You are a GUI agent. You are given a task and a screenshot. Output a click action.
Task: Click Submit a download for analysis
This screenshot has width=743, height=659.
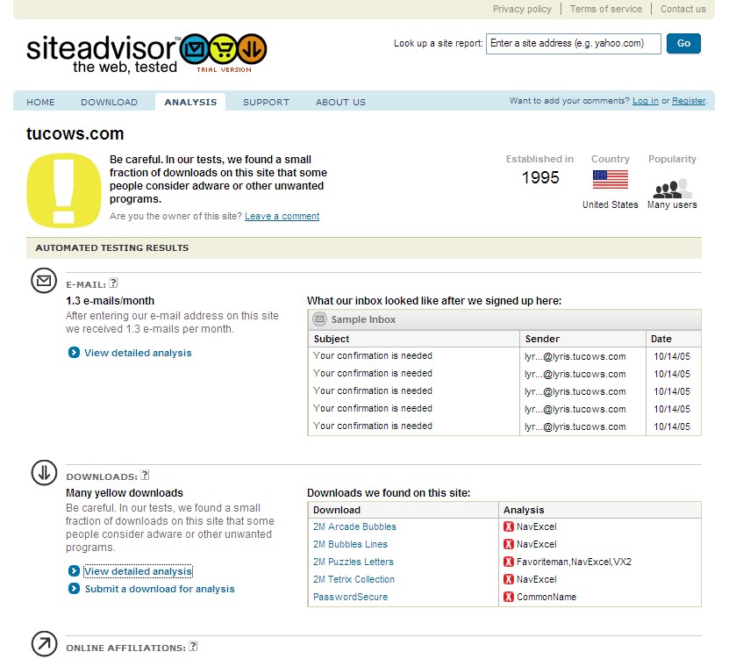point(160,589)
